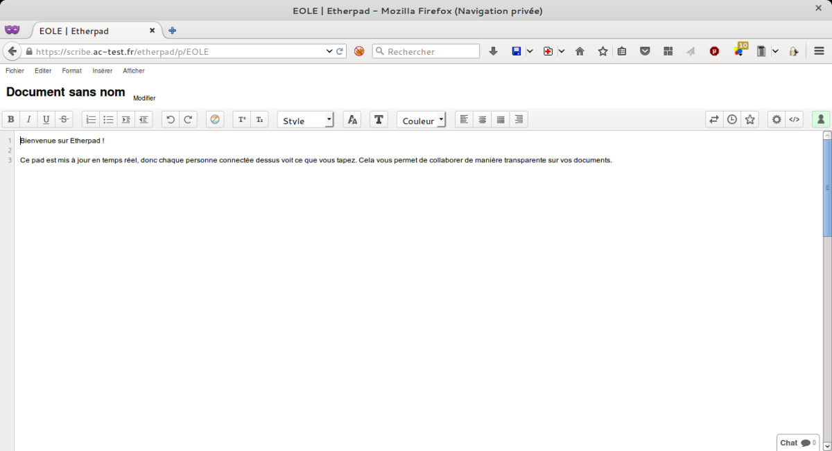Indent the current line
Image resolution: width=832 pixels, height=451 pixels.
click(x=126, y=119)
